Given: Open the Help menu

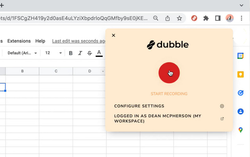Looking at the screenshot, I should pyautogui.click(x=40, y=41).
